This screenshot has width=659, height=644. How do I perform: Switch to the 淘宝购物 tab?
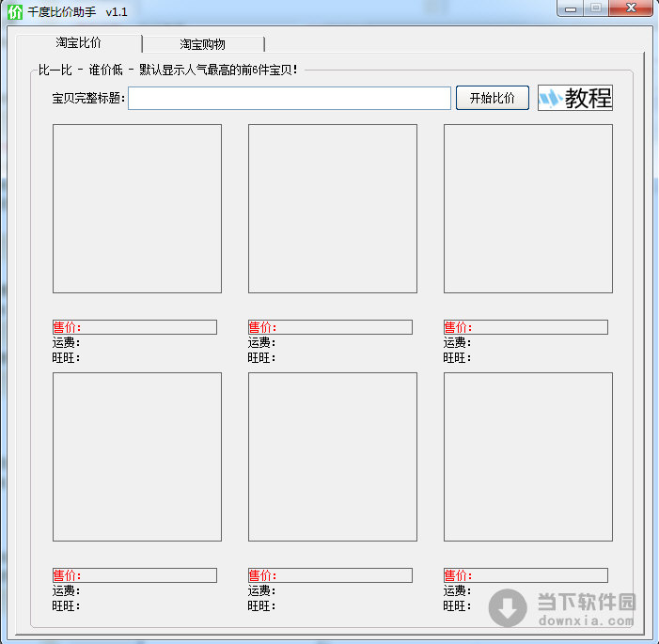click(203, 44)
